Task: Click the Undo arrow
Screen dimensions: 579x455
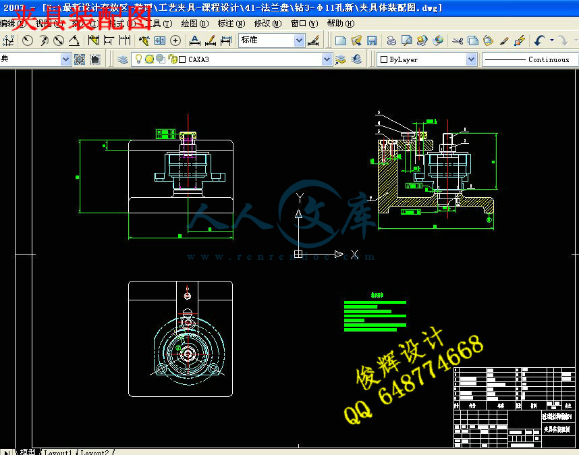Action: click(539, 41)
